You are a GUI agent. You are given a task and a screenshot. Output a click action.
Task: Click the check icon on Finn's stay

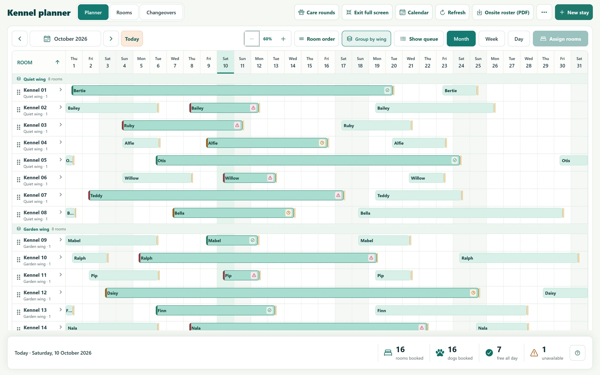pyautogui.click(x=270, y=310)
